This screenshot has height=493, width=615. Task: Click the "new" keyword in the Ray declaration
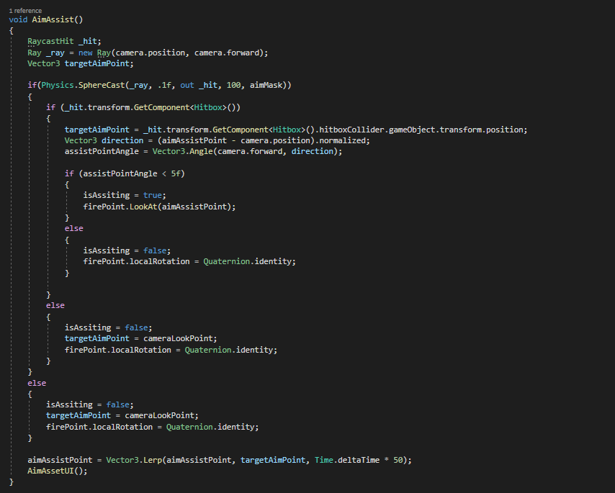85,53
